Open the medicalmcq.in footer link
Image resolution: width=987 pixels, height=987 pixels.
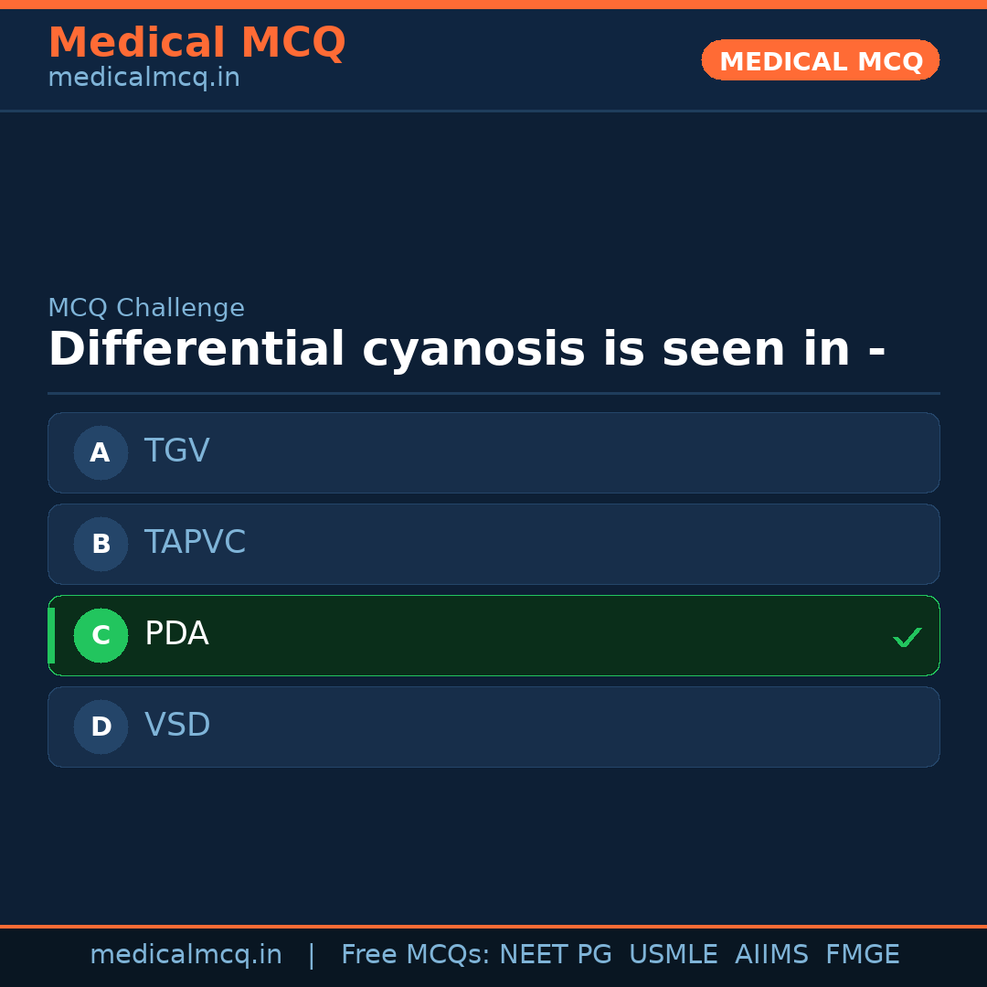[x=186, y=954]
